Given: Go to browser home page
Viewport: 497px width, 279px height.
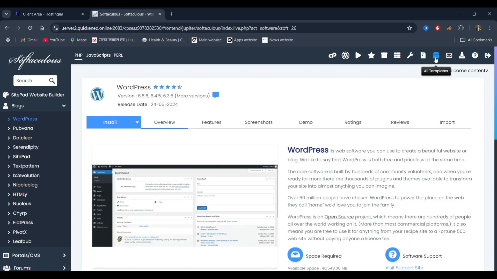Looking at the screenshot, I should [42, 28].
